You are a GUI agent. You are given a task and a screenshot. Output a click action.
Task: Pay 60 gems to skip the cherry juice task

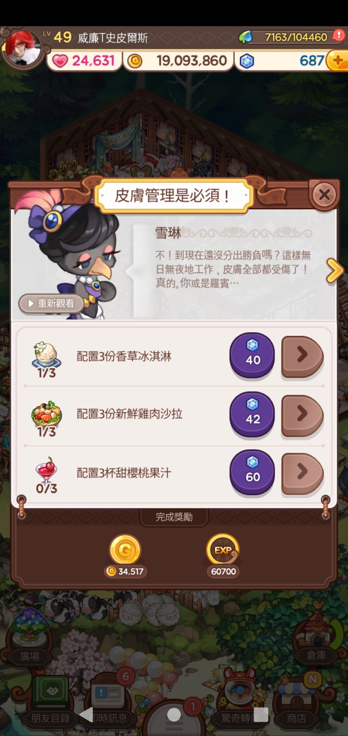(x=252, y=472)
